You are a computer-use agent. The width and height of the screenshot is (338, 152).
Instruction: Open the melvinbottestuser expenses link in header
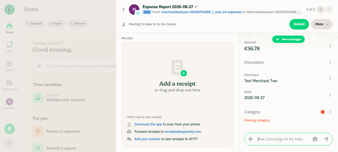201,12
